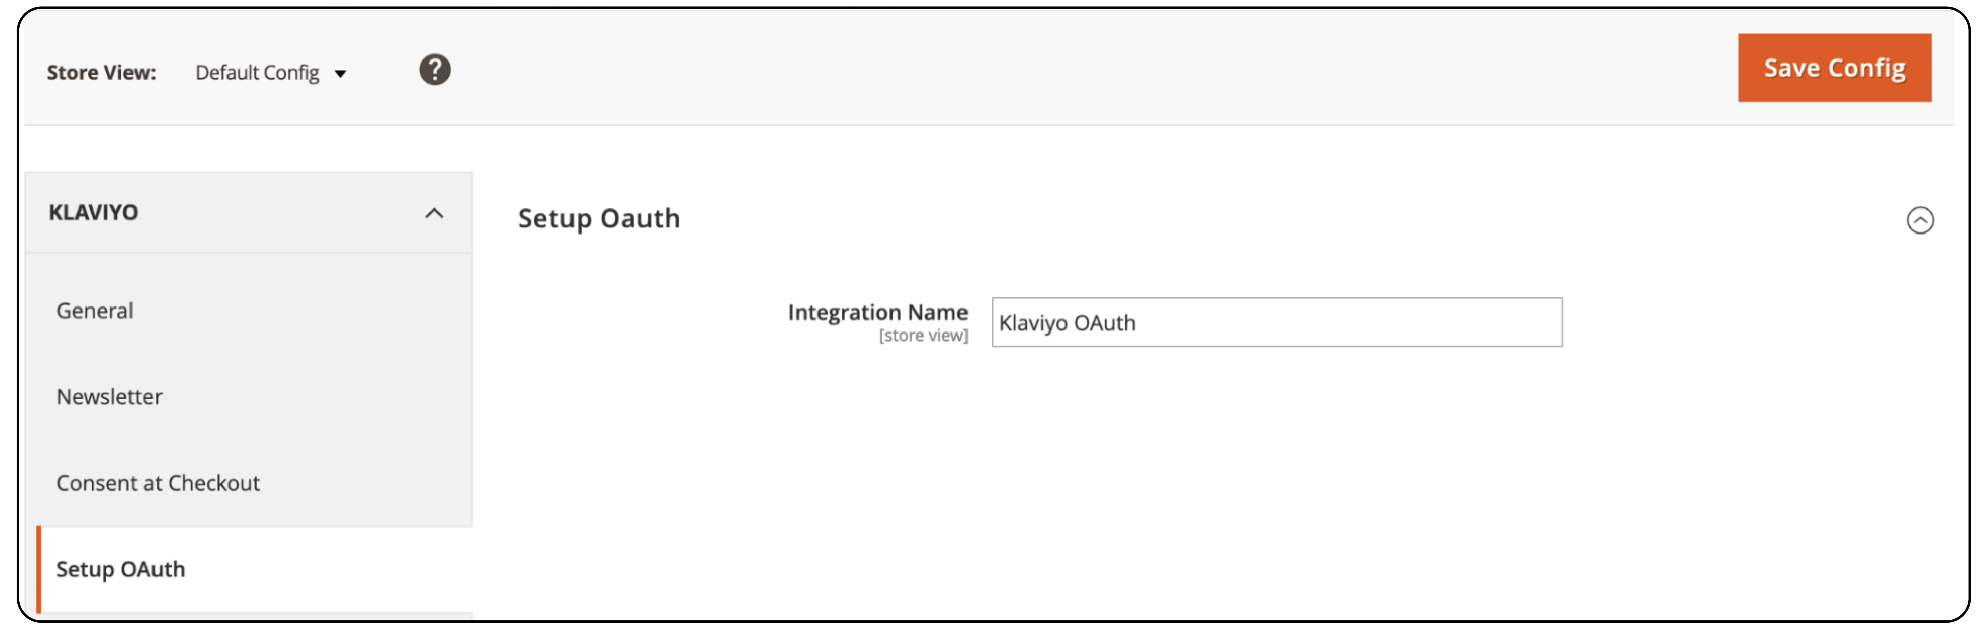This screenshot has height=632, width=1988.
Task: Click the help question mark icon
Action: tap(434, 68)
